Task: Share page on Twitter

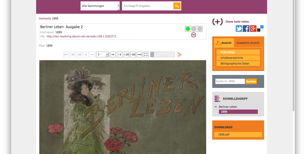Action: [239, 29]
